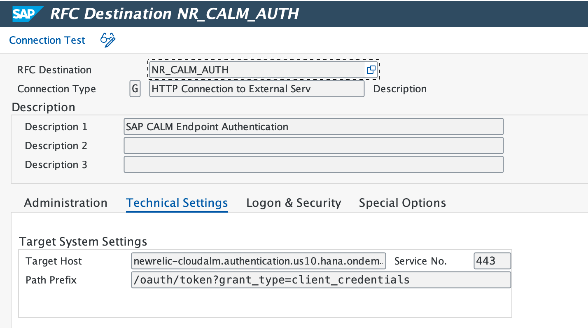Select the Connection Type G field
Viewport: 588px width, 328px height.
tap(135, 89)
